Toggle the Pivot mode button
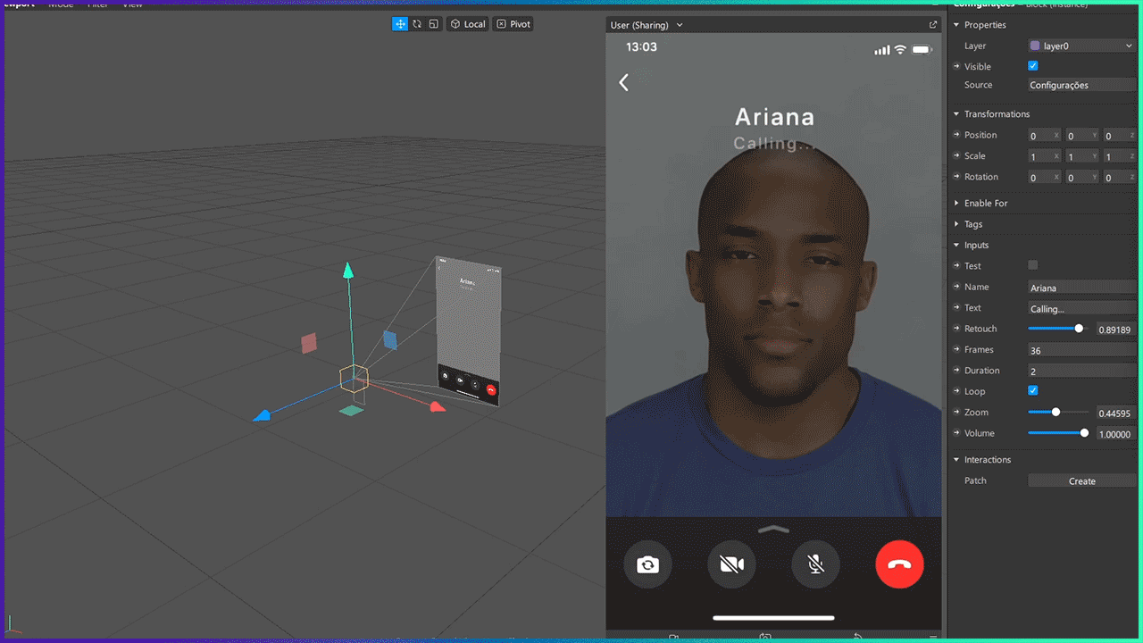 coord(513,24)
